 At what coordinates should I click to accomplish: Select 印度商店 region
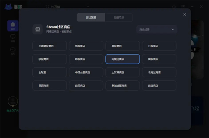point(159,85)
